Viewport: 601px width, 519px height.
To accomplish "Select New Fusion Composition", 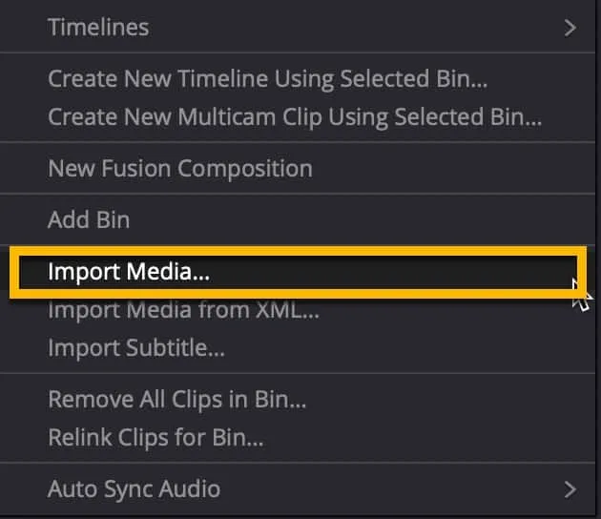I will click(179, 170).
